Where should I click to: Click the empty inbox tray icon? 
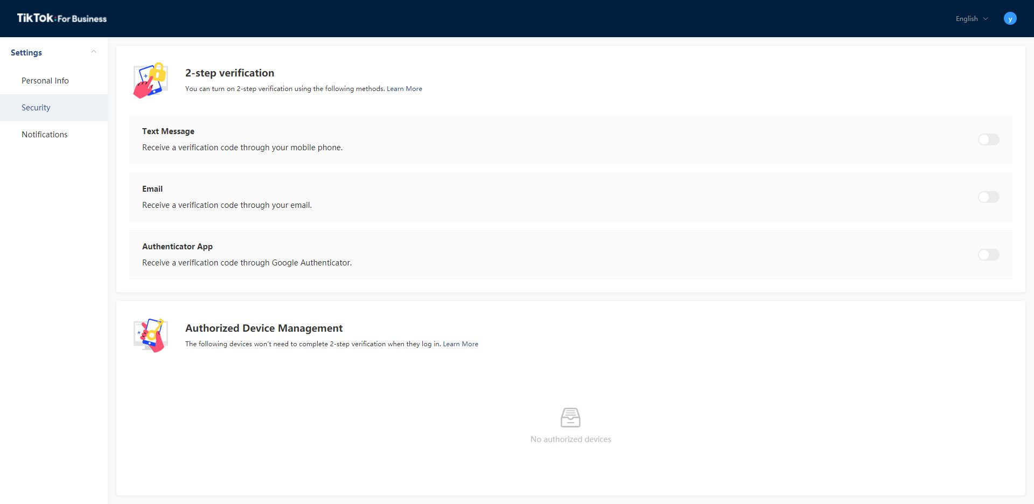click(x=570, y=417)
